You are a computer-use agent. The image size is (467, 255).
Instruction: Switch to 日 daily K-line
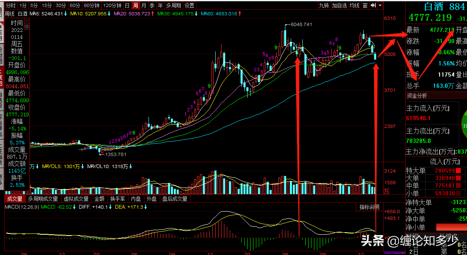127,5
